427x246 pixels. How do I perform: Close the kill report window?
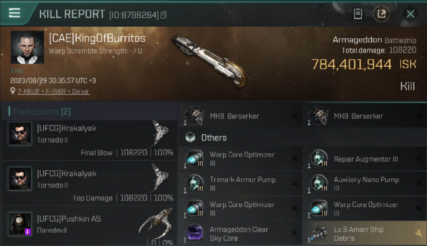410,14
